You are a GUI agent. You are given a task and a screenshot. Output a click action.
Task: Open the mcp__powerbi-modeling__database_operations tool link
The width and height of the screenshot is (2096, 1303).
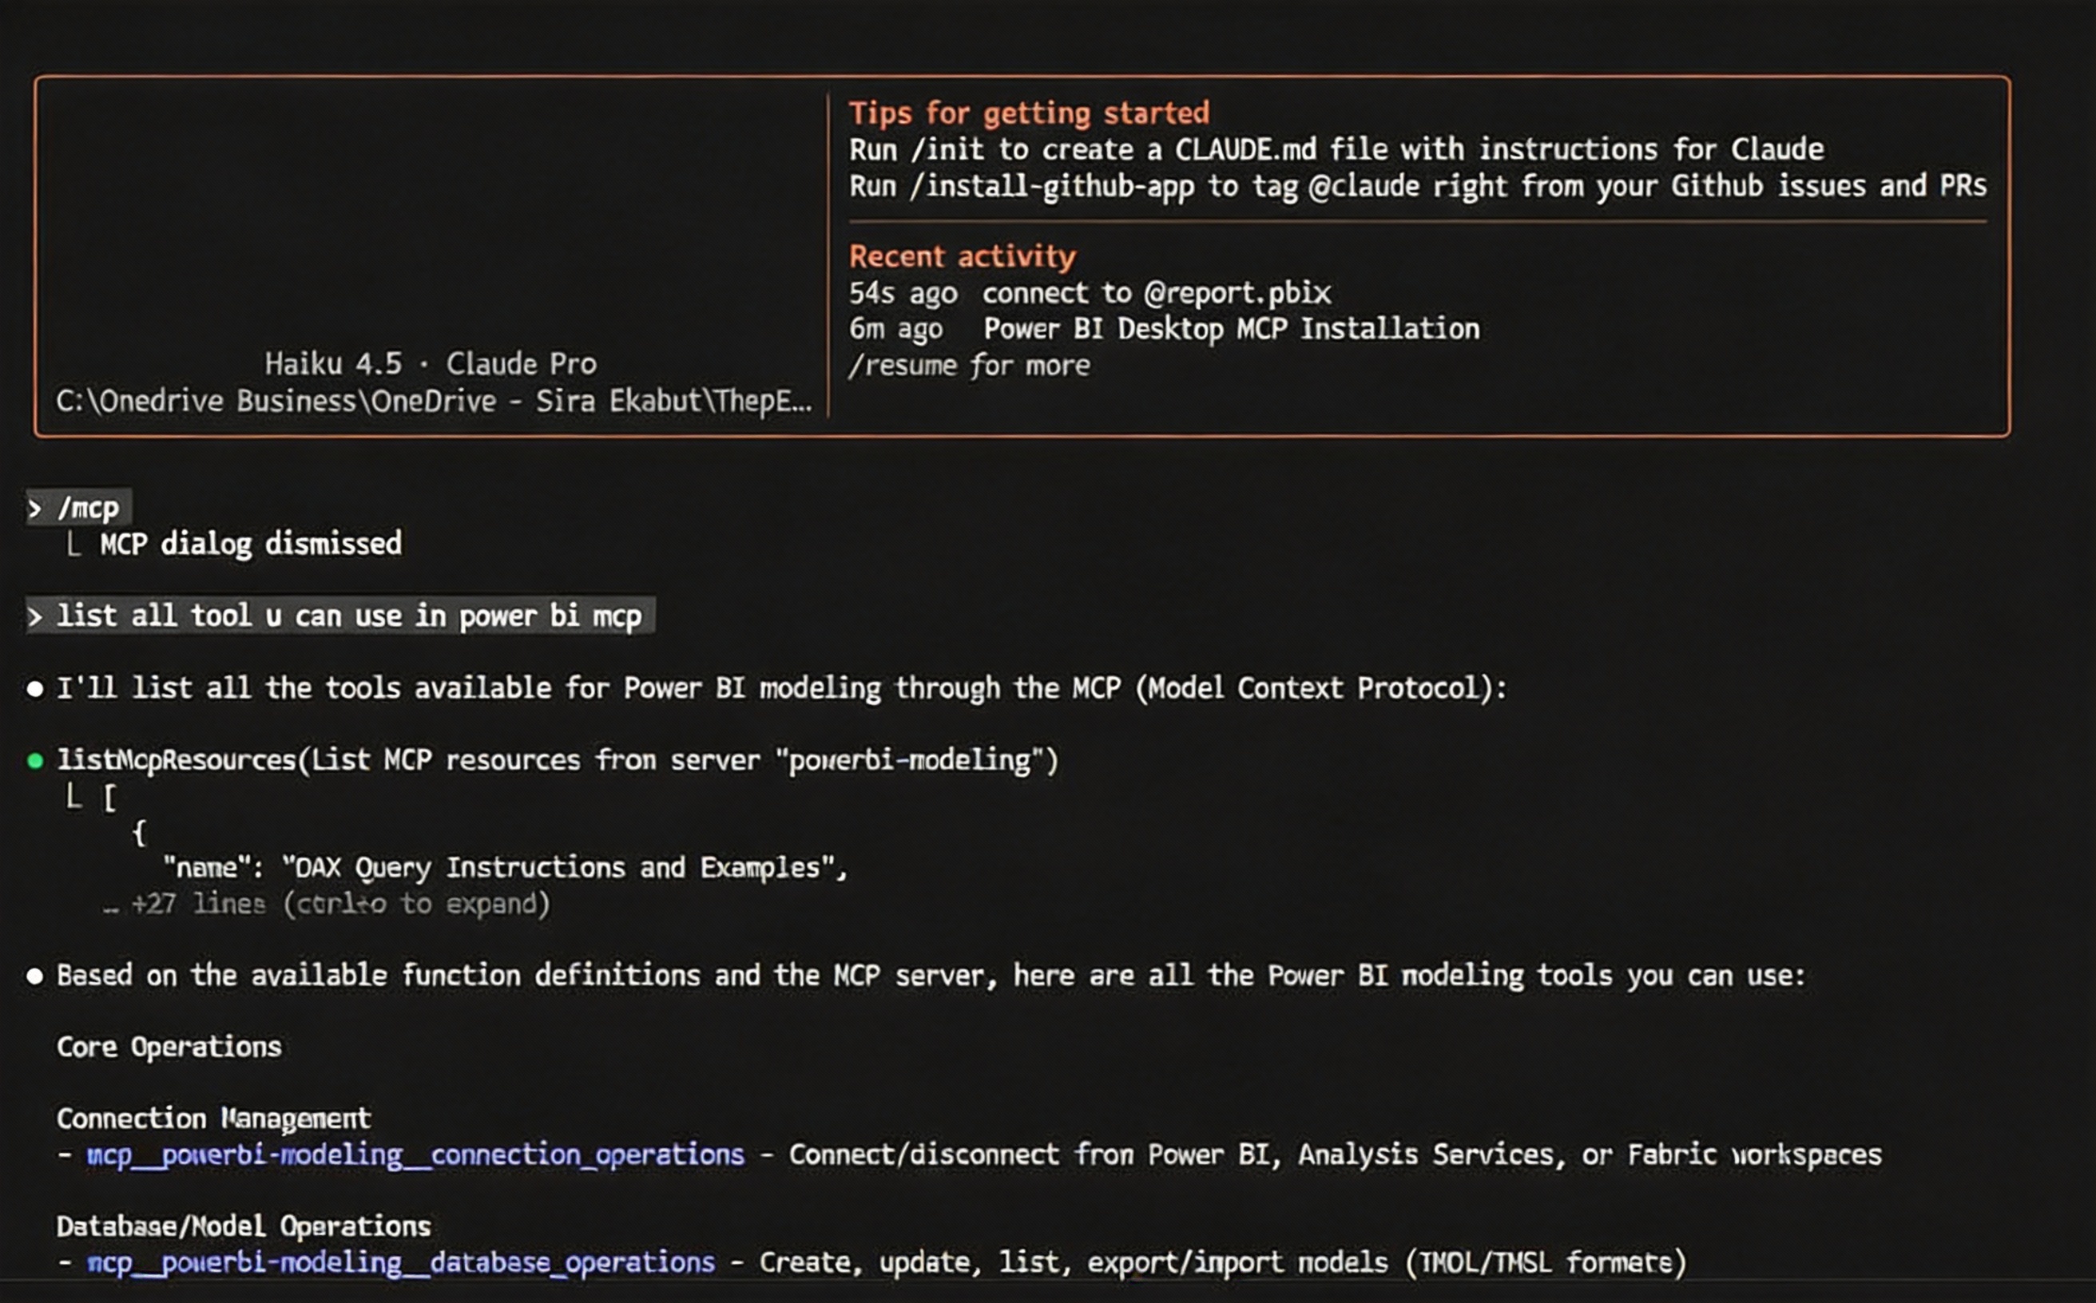[401, 1262]
